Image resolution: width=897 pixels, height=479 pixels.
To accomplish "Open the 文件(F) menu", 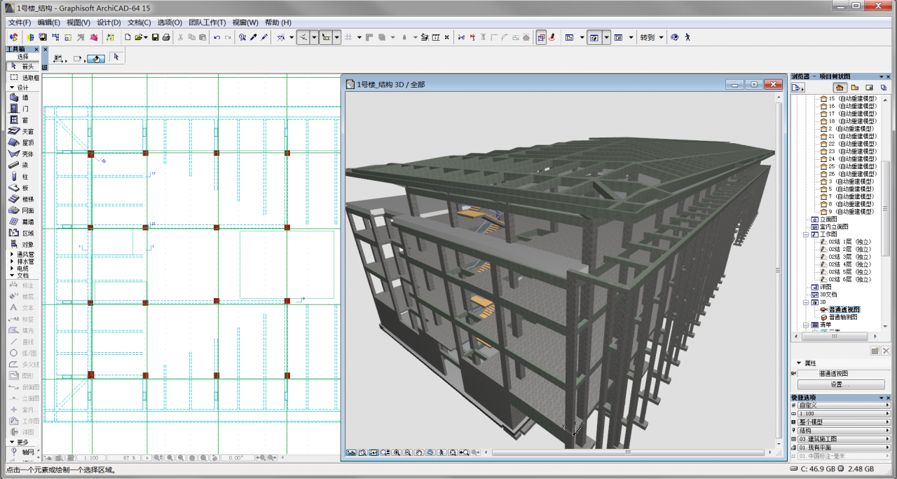I will (x=19, y=22).
